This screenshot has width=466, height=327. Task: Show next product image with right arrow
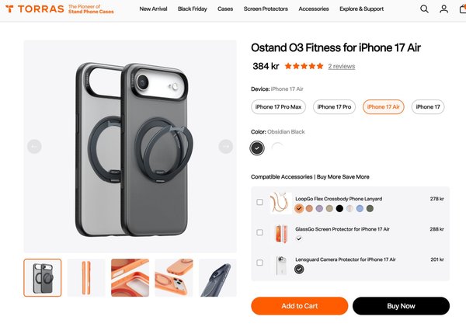tap(225, 146)
